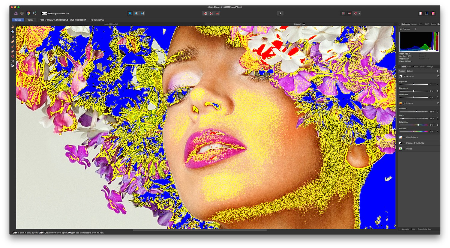Reset the Exposure section
450x248 pixels.
[438, 76]
